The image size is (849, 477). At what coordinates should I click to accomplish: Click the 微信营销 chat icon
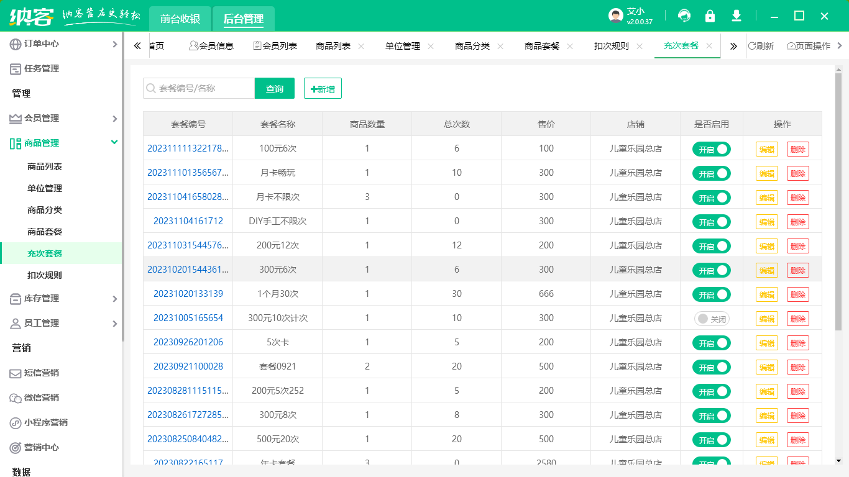[x=15, y=397]
